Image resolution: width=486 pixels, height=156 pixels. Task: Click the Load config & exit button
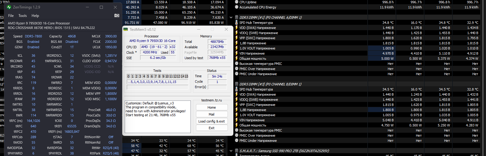pyautogui.click(x=212, y=121)
